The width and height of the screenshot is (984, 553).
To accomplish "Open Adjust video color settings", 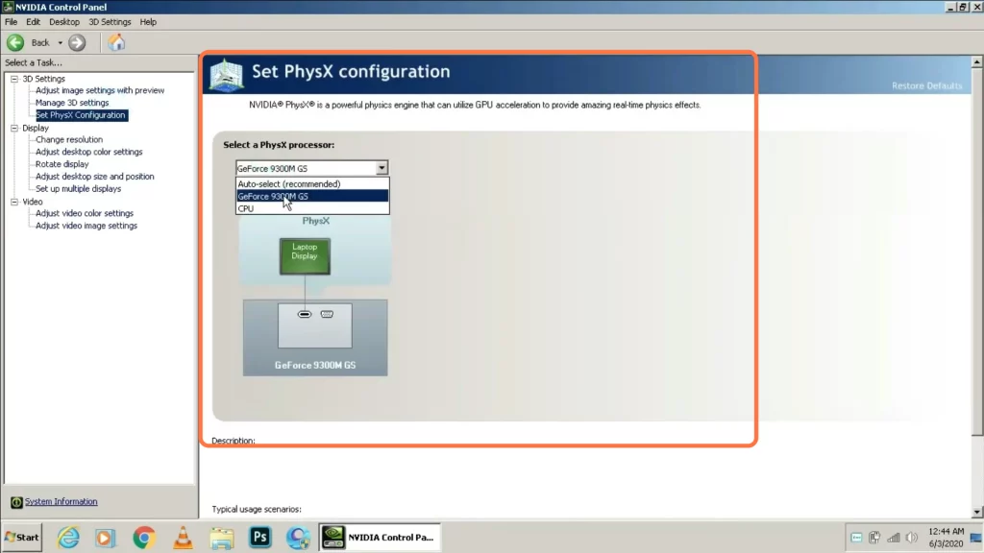I will point(85,213).
